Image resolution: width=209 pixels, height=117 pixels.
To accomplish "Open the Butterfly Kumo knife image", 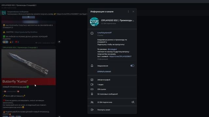I will click(28, 67).
